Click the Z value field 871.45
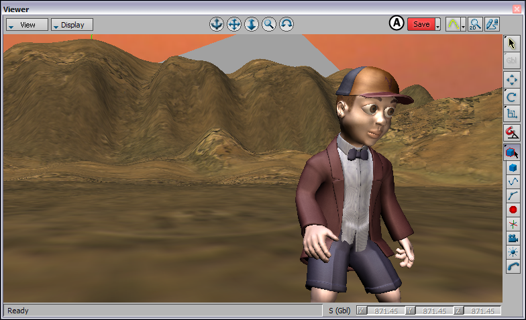 point(482,311)
